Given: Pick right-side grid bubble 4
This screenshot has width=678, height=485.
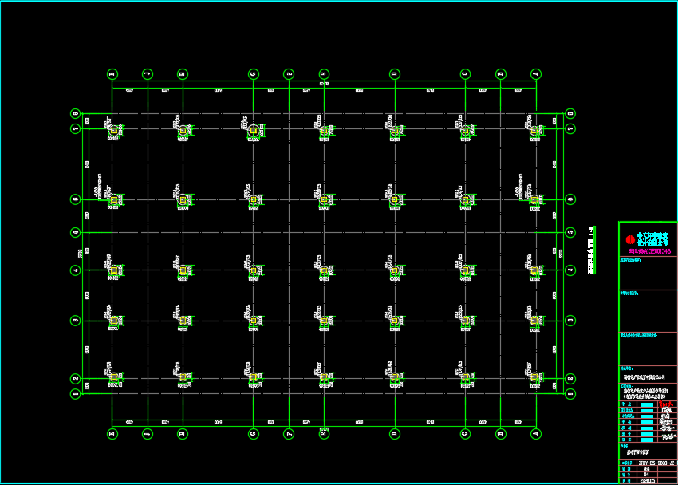Looking at the screenshot, I should coord(570,270).
